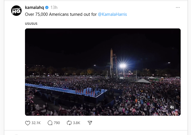The width and height of the screenshot is (191, 135).
Task: Open the three-dot more options menu
Action: [178, 7]
